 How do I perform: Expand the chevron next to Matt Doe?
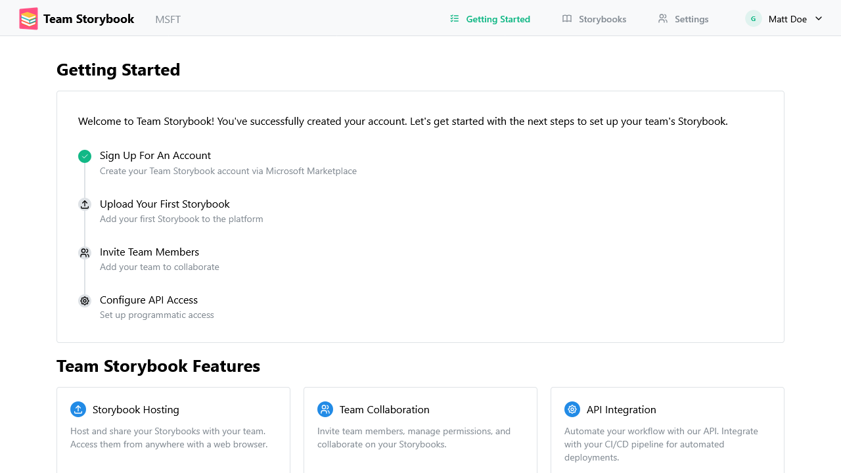[x=818, y=19]
